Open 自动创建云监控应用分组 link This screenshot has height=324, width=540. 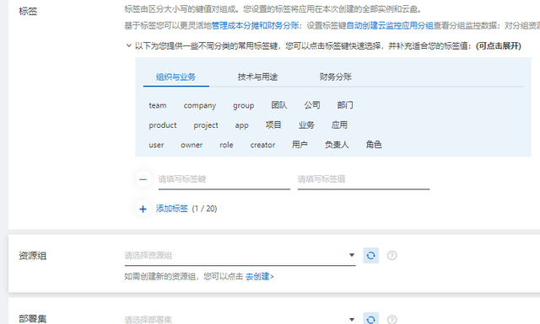390,25
